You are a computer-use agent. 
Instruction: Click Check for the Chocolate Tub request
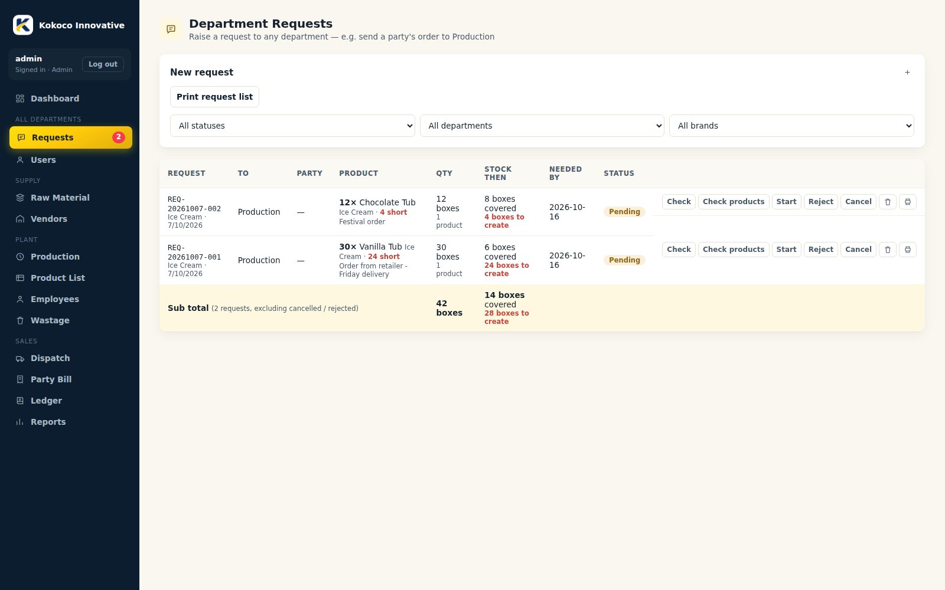coord(679,202)
